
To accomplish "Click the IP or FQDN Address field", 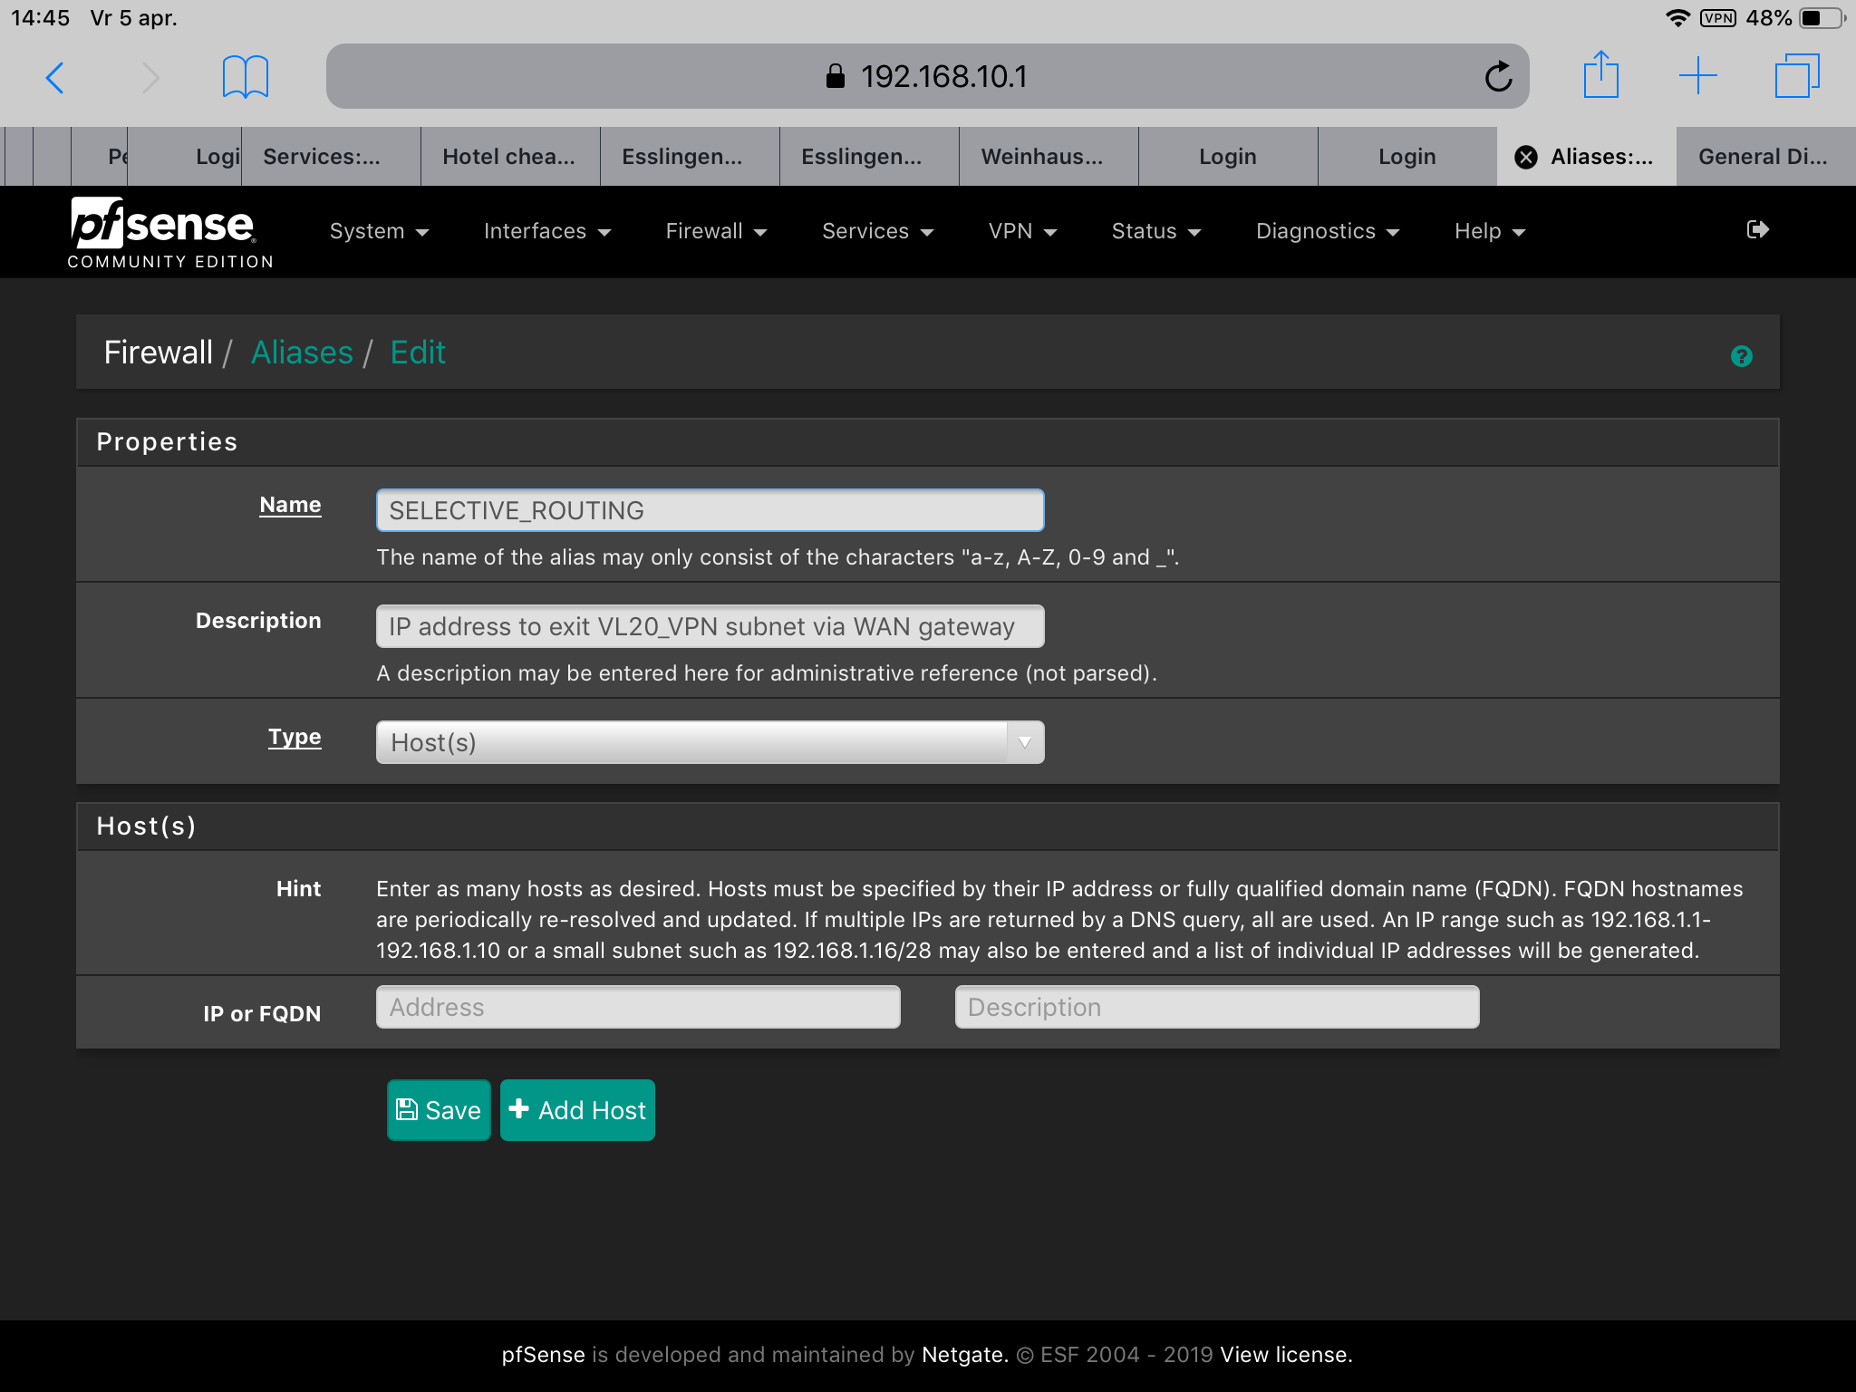I will coord(638,1007).
